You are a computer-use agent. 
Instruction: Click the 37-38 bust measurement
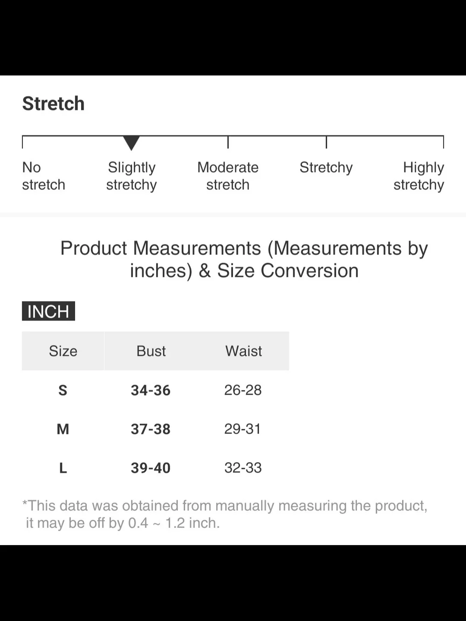point(151,429)
